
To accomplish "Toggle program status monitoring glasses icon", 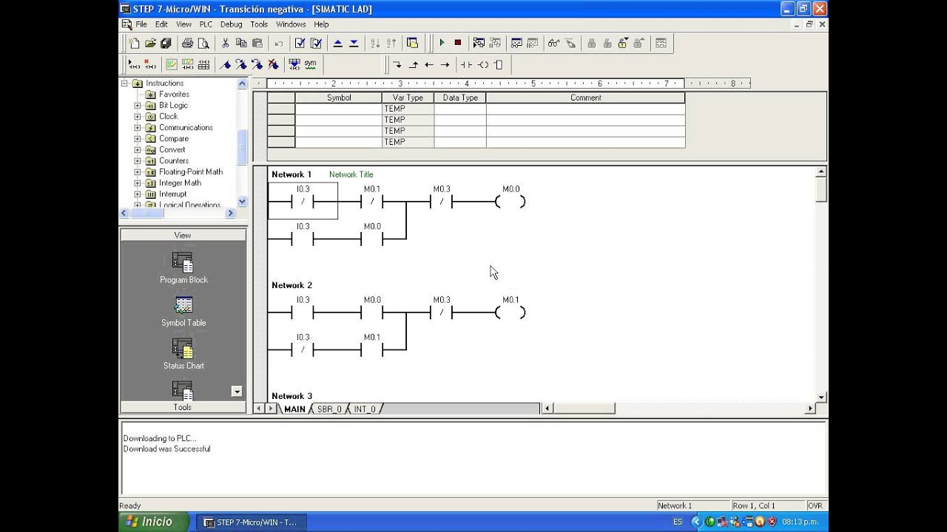I will (553, 43).
